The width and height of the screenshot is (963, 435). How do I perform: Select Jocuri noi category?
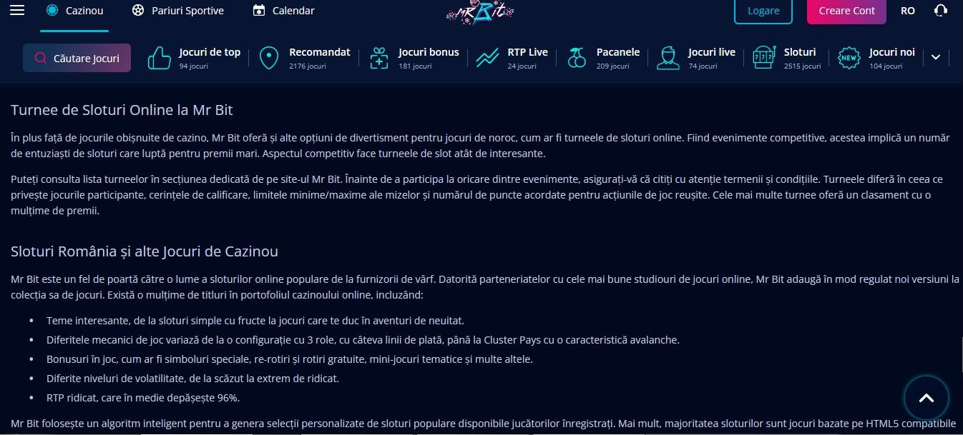tap(877, 58)
